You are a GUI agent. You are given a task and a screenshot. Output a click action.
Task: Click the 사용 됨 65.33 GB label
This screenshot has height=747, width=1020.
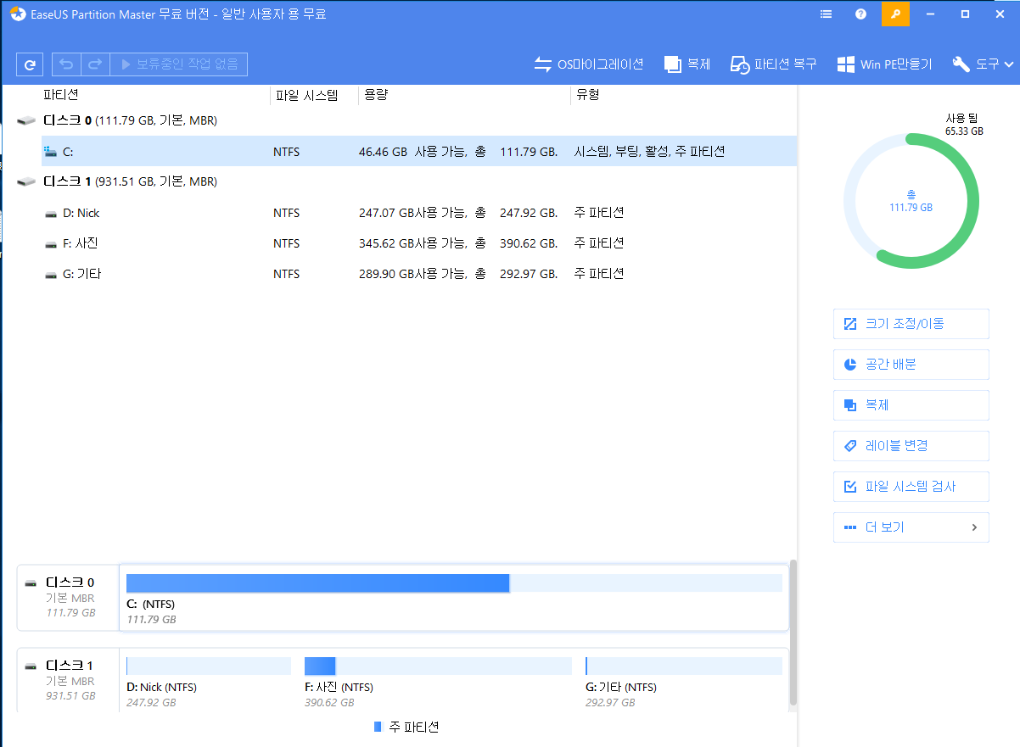964,125
